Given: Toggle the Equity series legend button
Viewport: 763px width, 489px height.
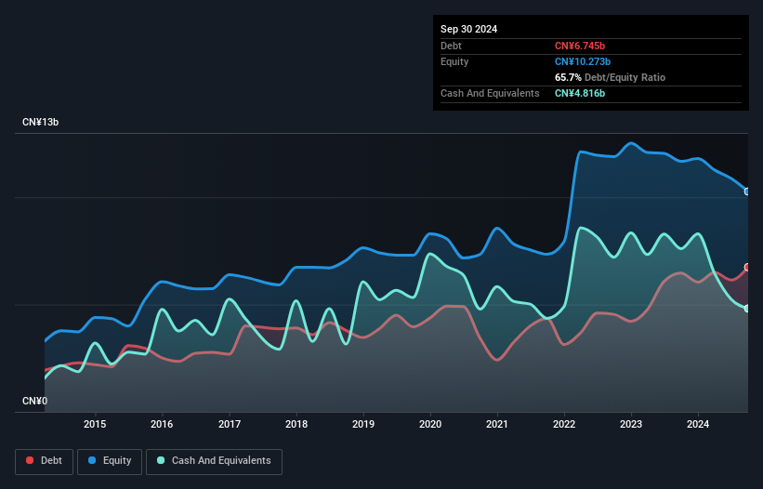Looking at the screenshot, I should (x=110, y=461).
